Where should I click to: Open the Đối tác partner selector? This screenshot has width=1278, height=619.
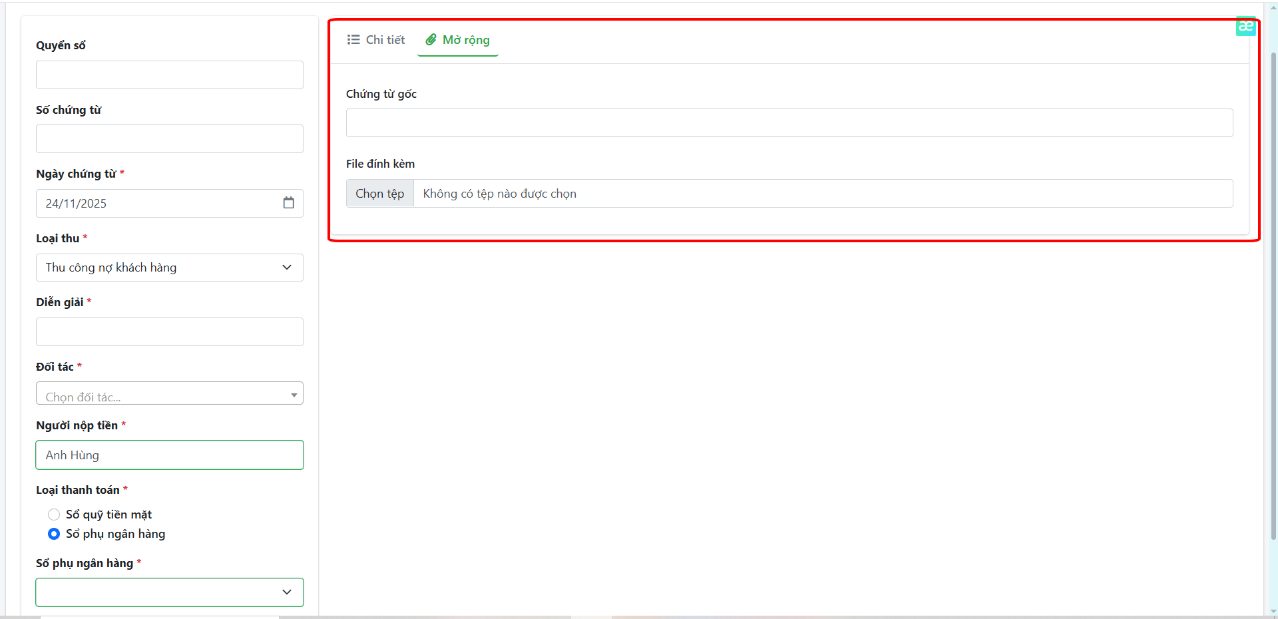pyautogui.click(x=169, y=394)
